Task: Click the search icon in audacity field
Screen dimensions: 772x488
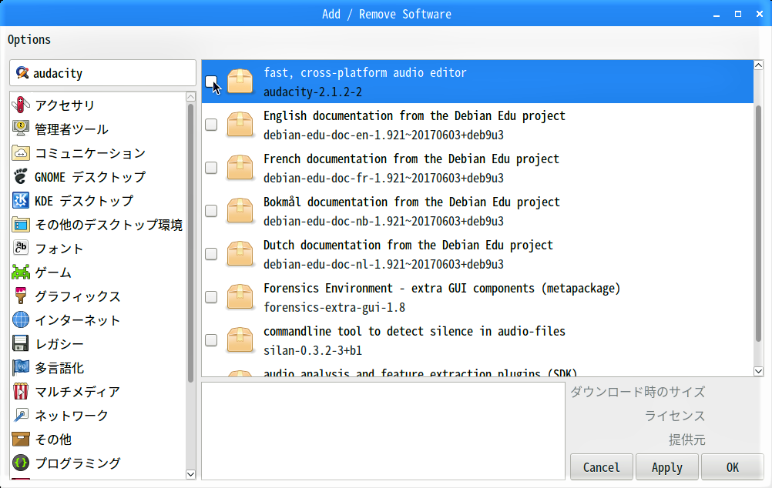Action: (22, 73)
